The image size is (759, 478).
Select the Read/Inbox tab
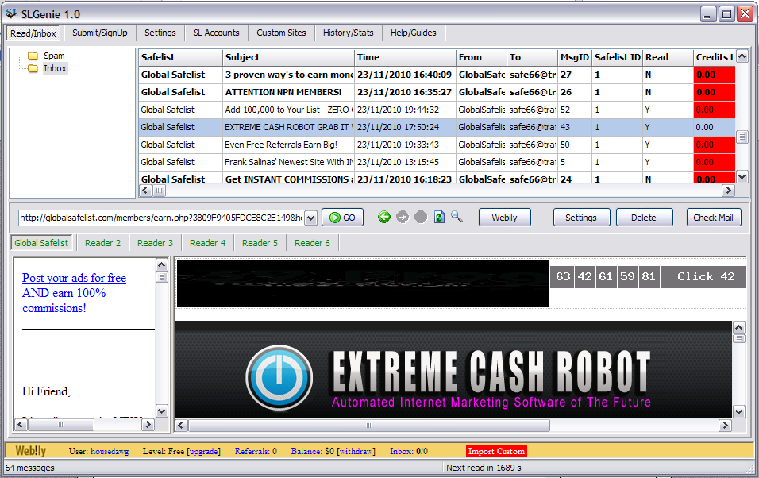click(x=33, y=33)
